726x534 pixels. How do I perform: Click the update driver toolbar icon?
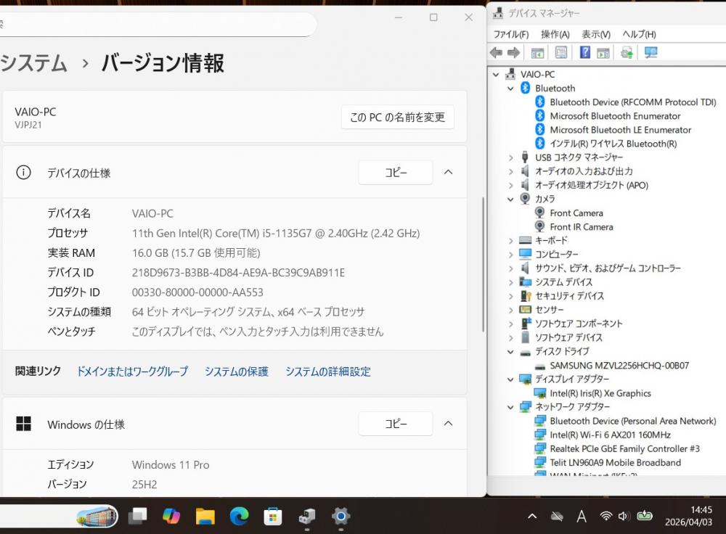pos(627,52)
